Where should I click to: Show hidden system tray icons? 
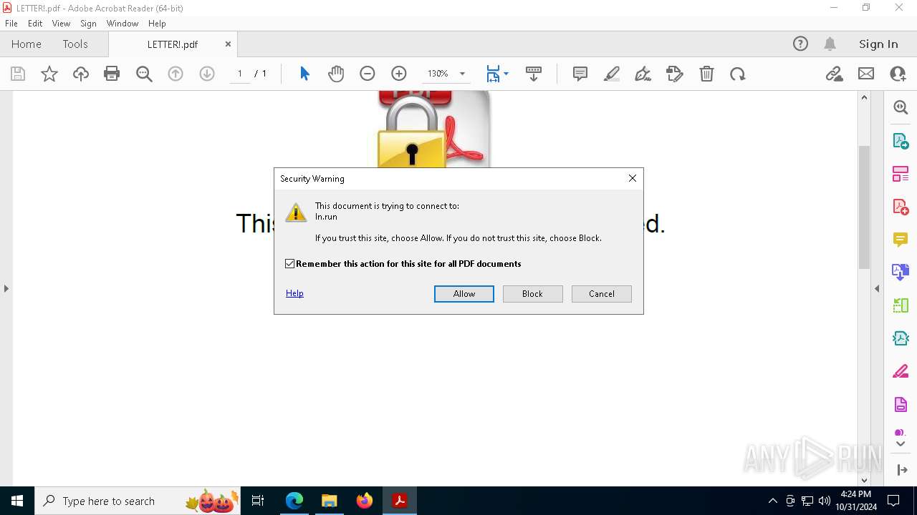pos(772,501)
